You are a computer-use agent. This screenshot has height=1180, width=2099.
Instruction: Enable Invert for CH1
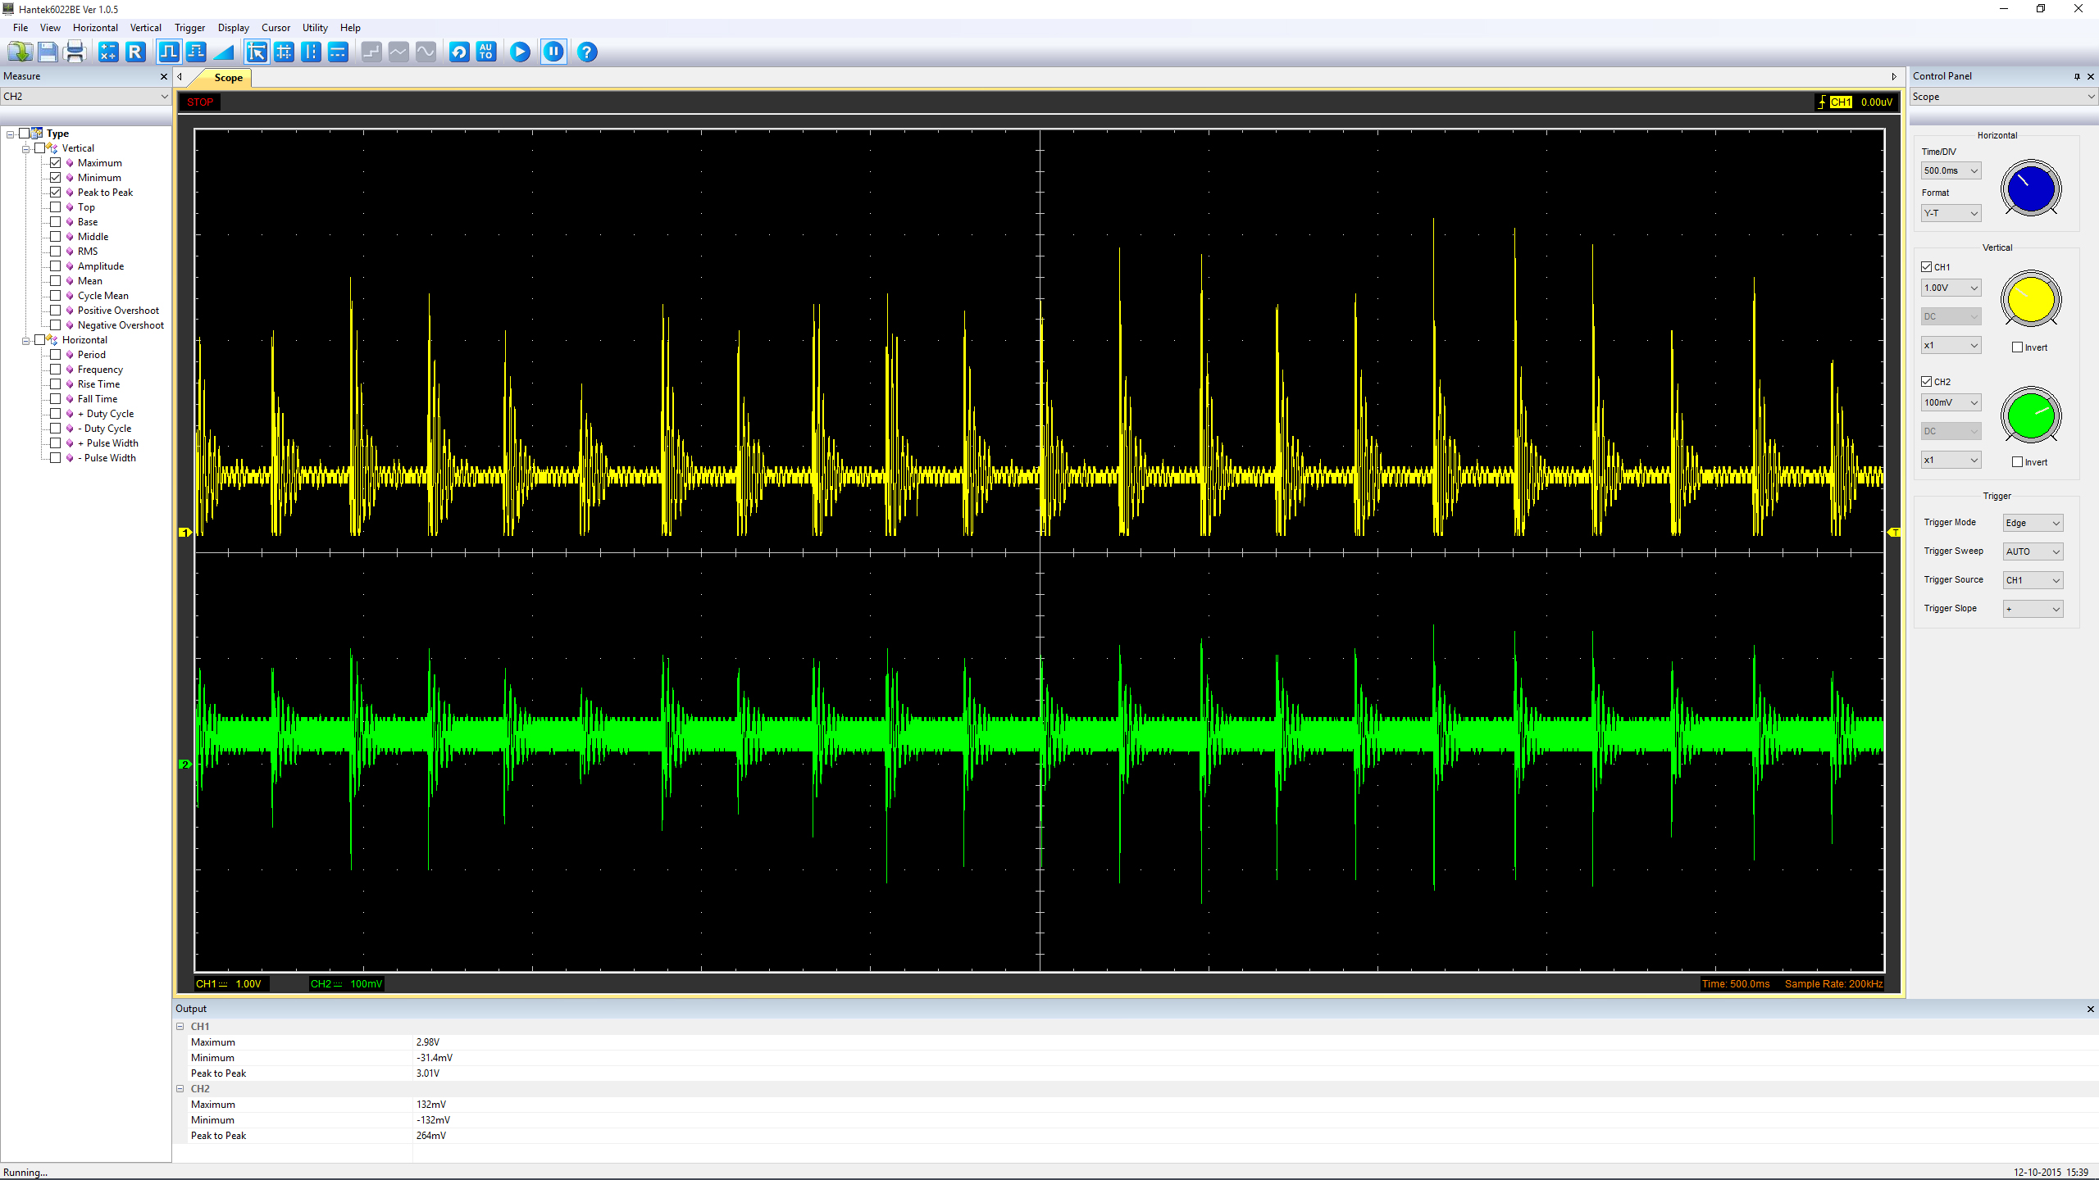[2017, 347]
